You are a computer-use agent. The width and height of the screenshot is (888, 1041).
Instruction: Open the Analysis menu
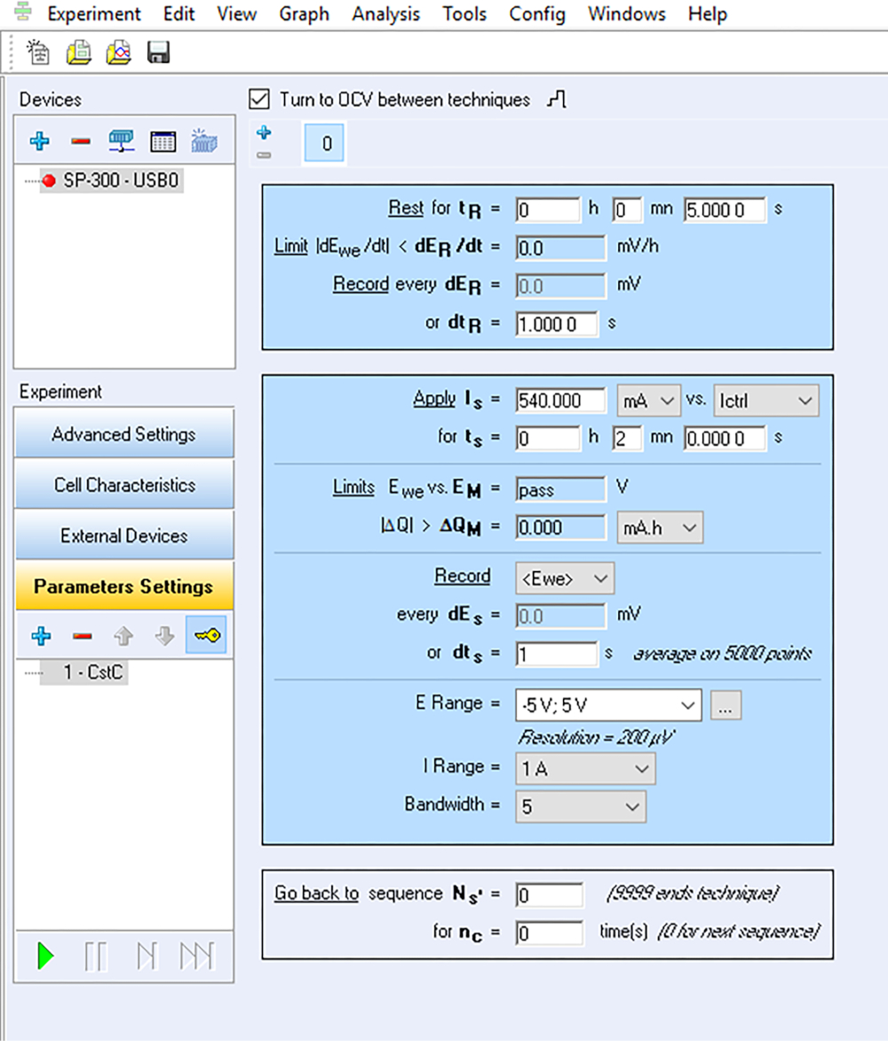click(386, 14)
